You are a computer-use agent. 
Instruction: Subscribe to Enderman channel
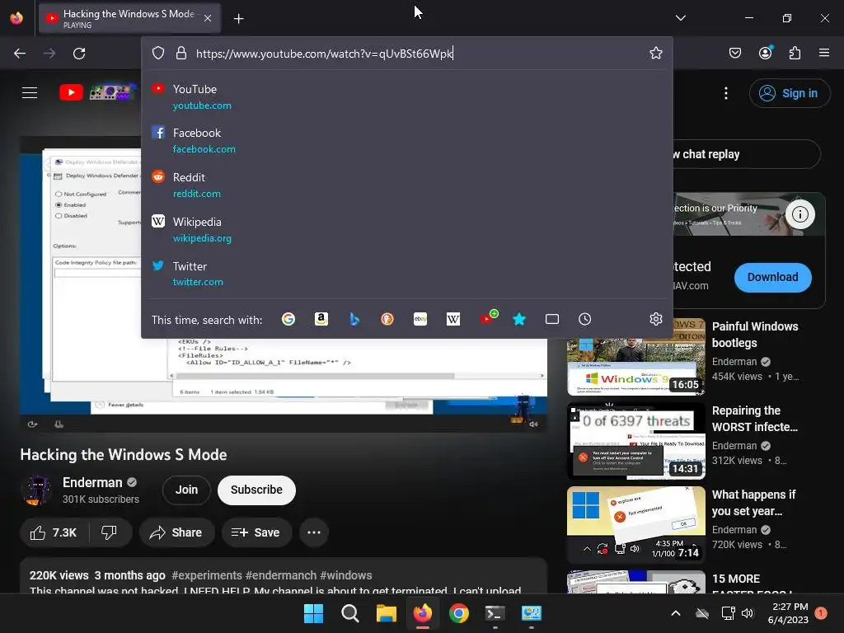(x=256, y=490)
